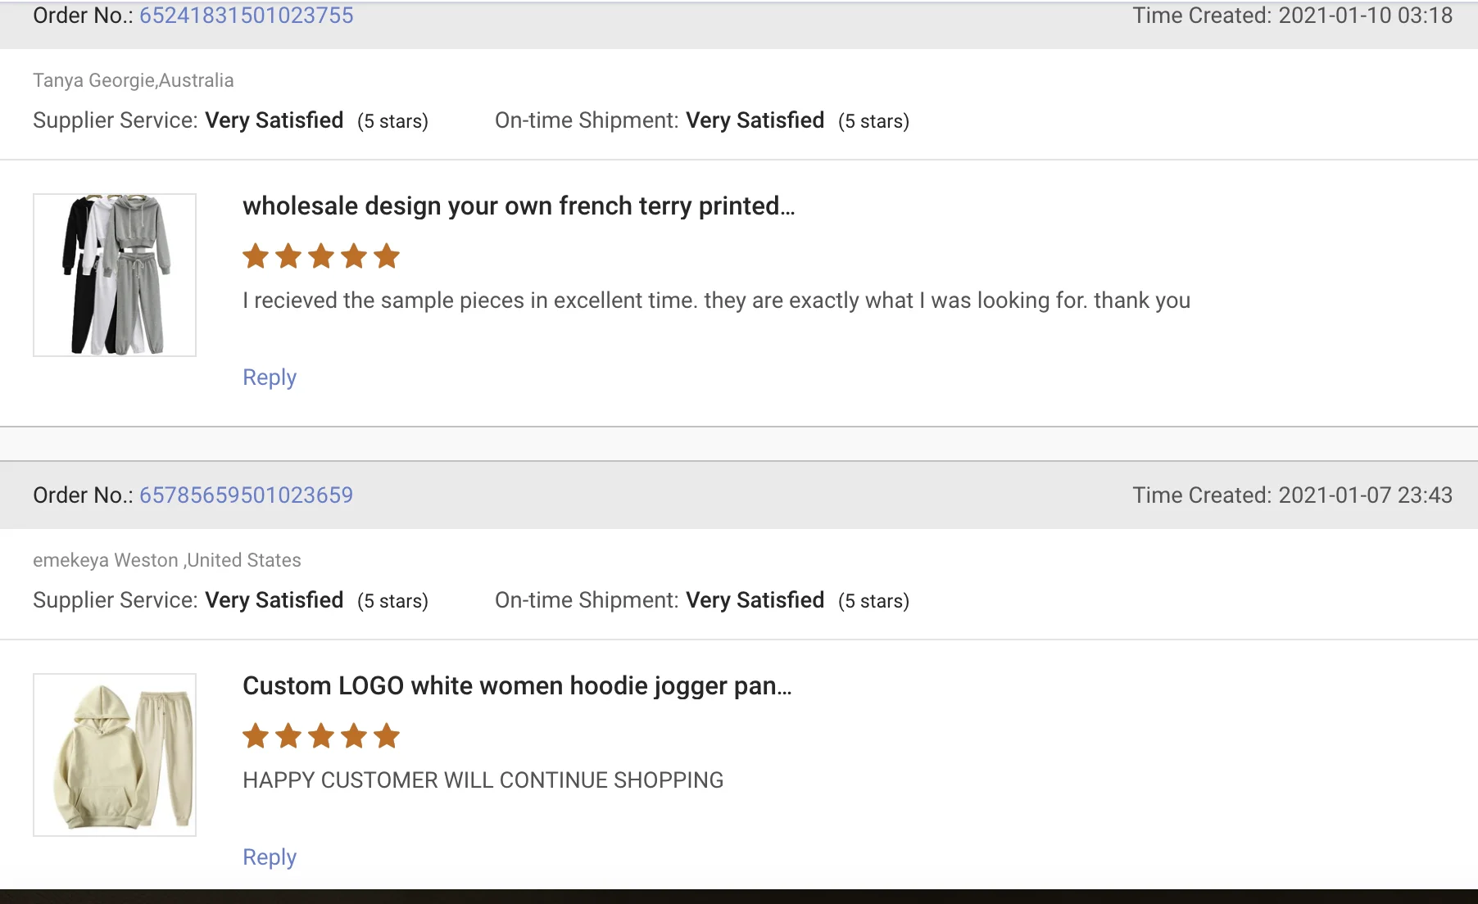Click reviewer name Tanya Georgie, Australia
This screenshot has width=1478, height=904.
[x=133, y=80]
